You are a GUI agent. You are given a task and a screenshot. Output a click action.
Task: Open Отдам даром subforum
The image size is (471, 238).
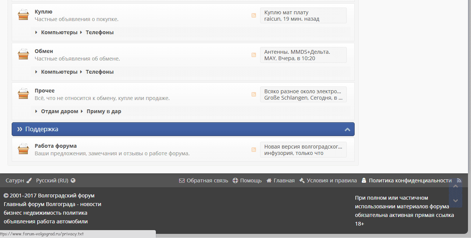pyautogui.click(x=59, y=111)
